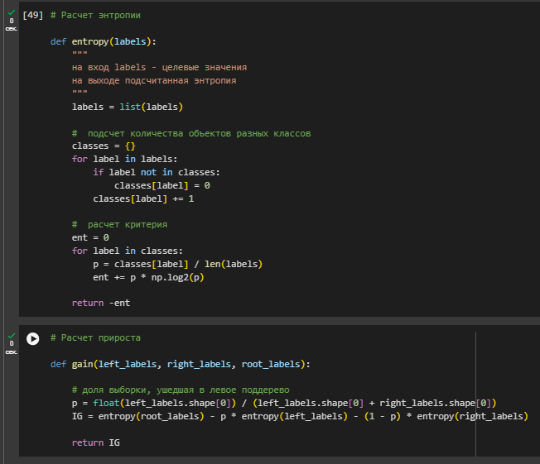The width and height of the screenshot is (540, 464).
Task: Click line 'ent = 0'
Action: pos(90,237)
